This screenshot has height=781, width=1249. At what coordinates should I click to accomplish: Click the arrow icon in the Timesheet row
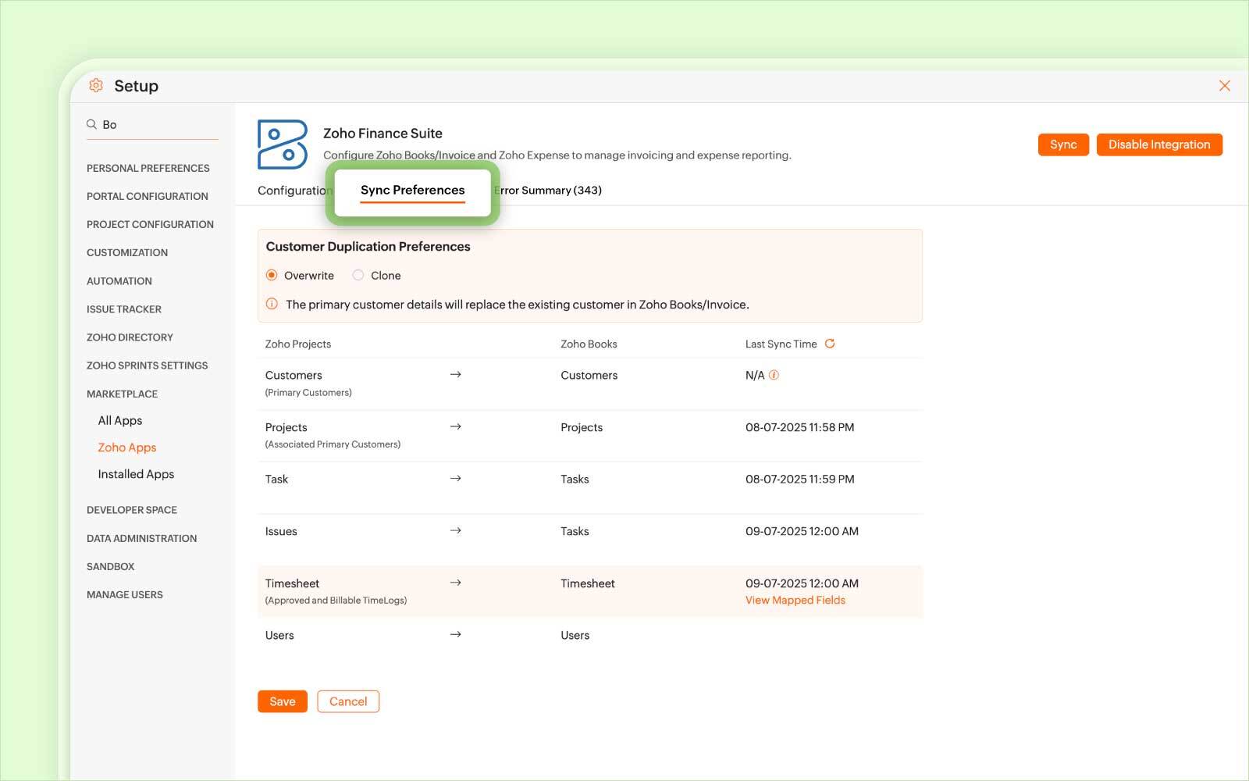click(x=456, y=583)
